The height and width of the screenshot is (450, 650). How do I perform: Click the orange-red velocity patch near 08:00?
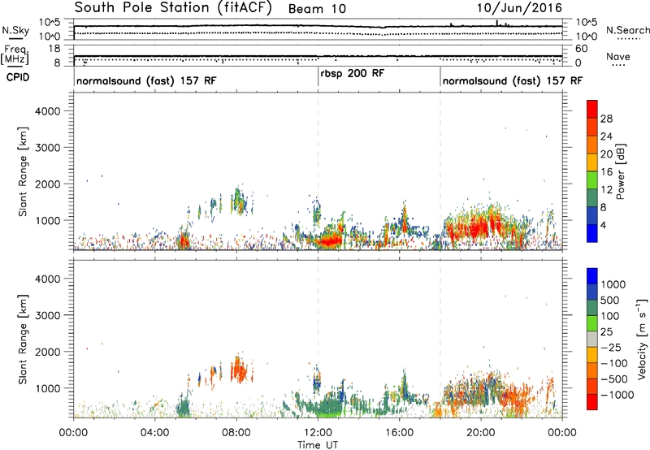[x=240, y=370]
